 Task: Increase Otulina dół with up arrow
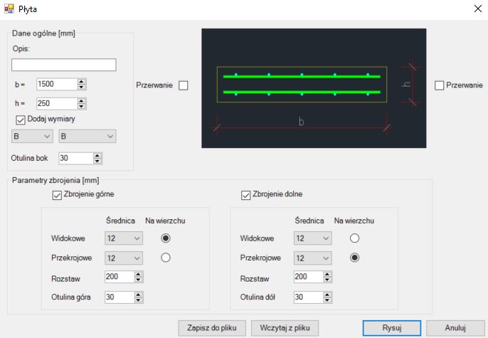[x=327, y=295]
